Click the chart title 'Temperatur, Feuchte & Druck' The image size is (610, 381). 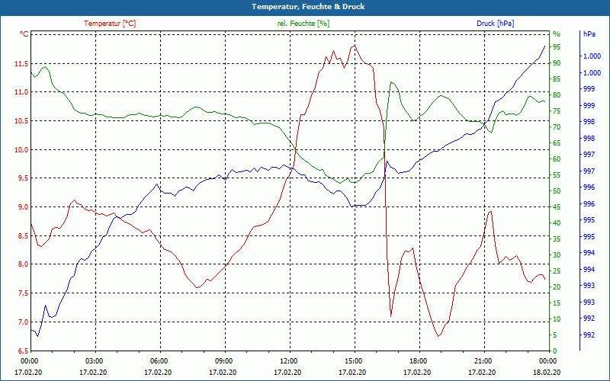point(308,7)
